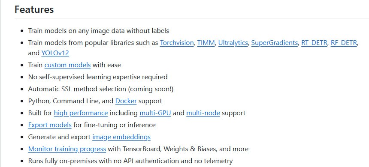This screenshot has height=167, width=369.
Task: Click the Features section heading
Action: (x=34, y=9)
